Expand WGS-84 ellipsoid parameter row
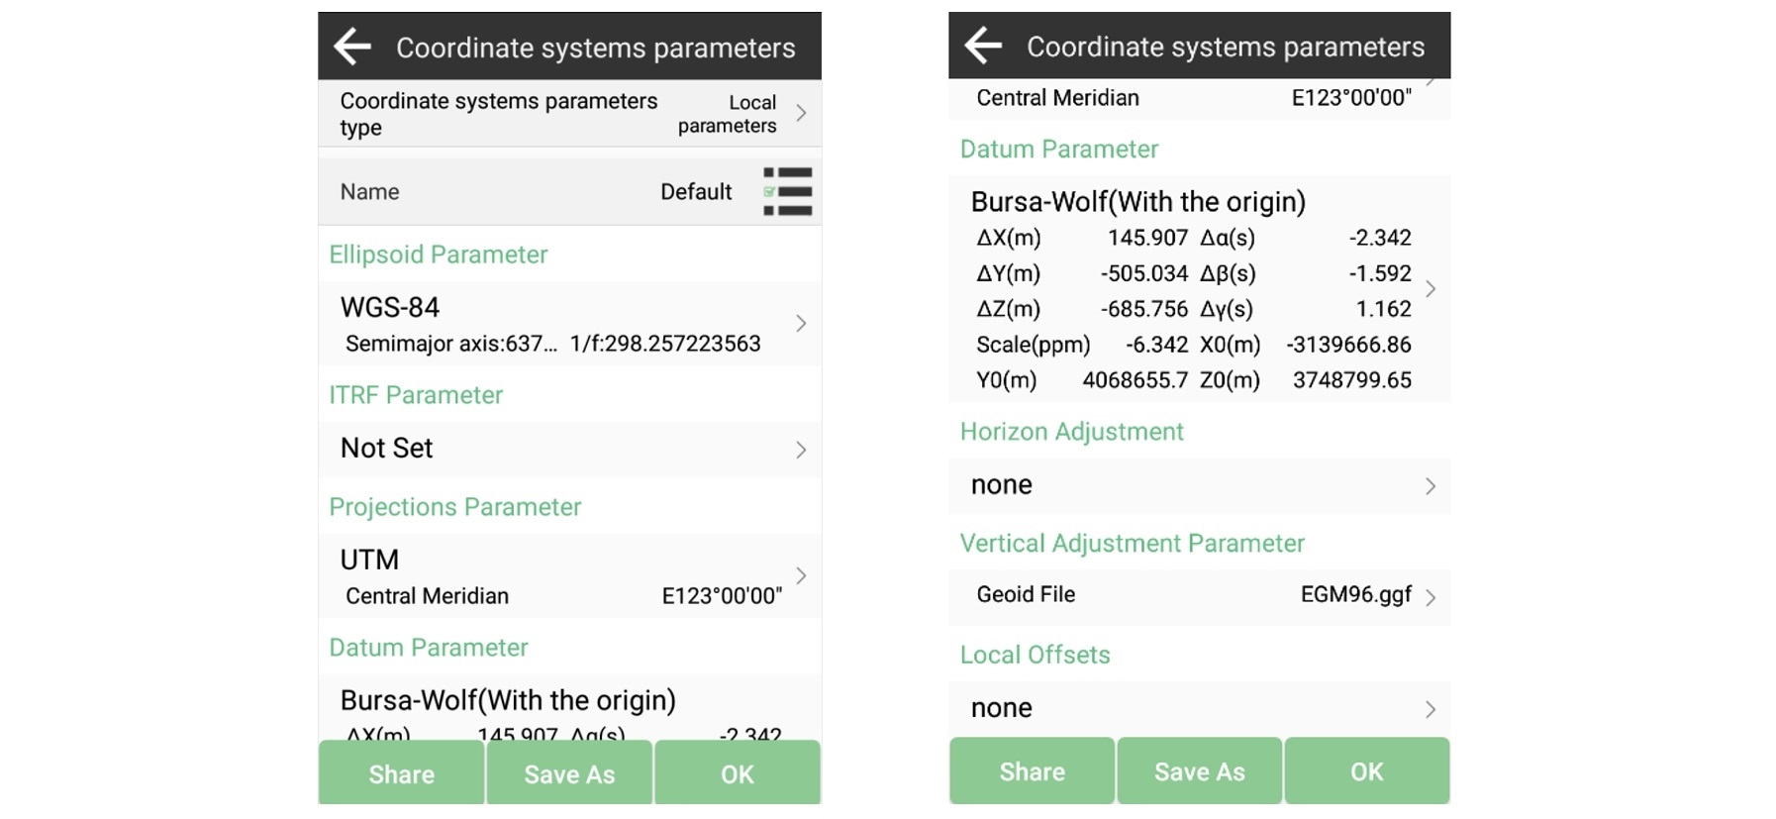 pos(801,324)
